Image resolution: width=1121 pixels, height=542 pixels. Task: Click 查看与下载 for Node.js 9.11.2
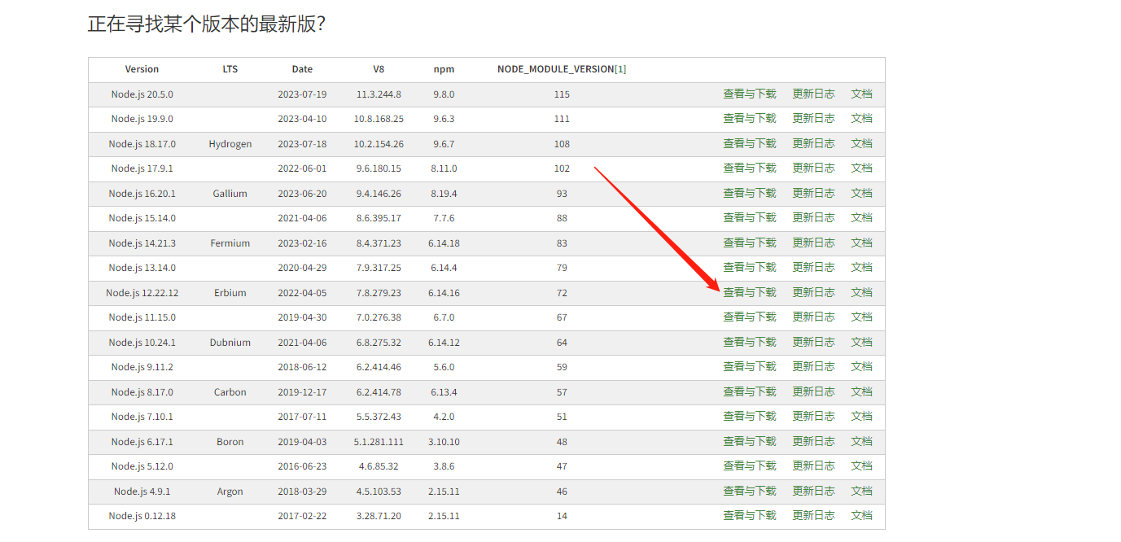point(750,366)
